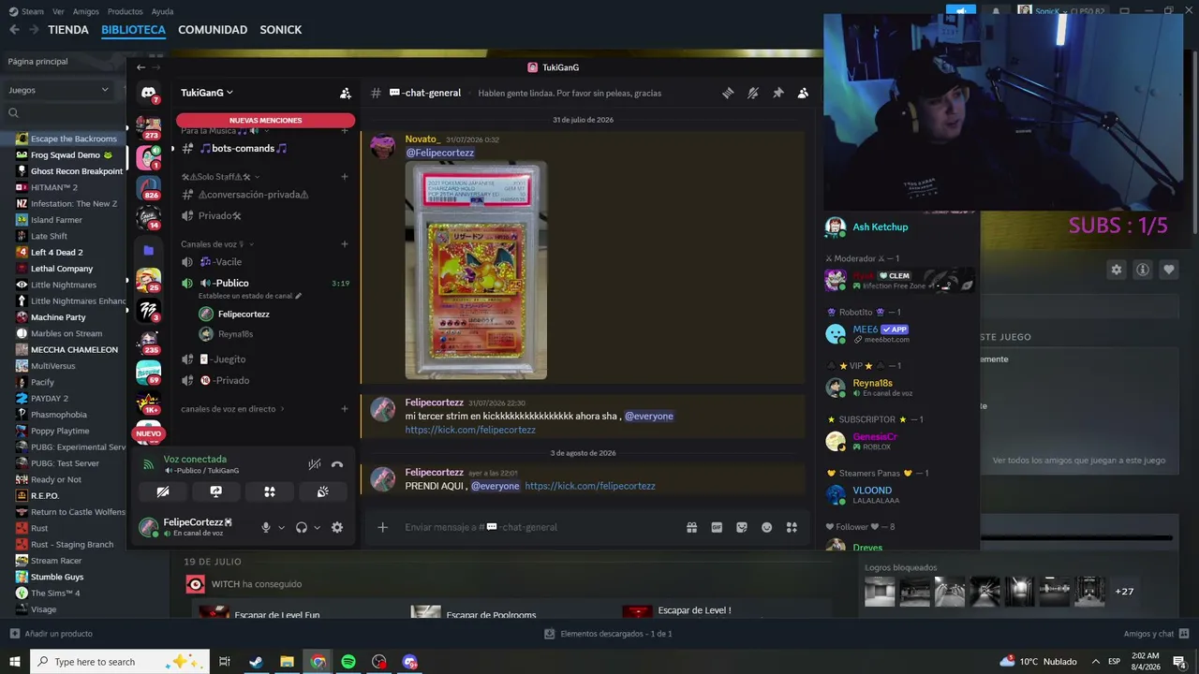Open microphone input options arrow
Viewport: 1199px width, 674px height.
pos(281,528)
